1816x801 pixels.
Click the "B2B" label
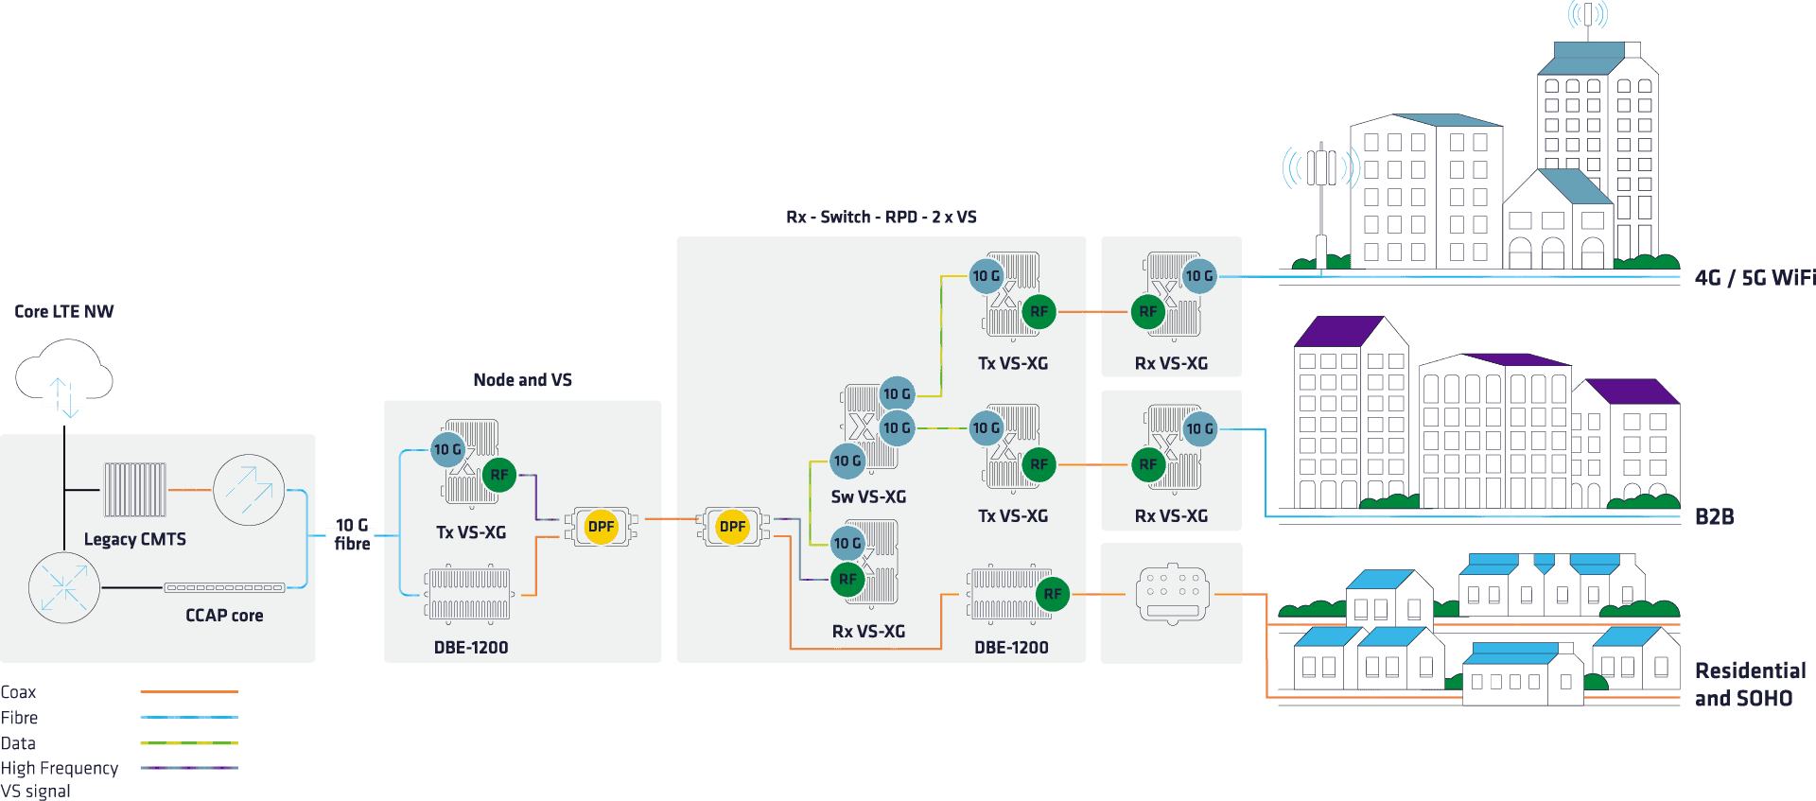pos(1715,517)
